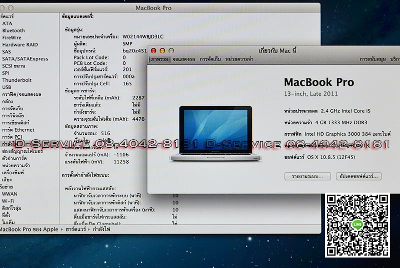
Task: Select เสียง (audio) in sidebar
Action: point(6,180)
